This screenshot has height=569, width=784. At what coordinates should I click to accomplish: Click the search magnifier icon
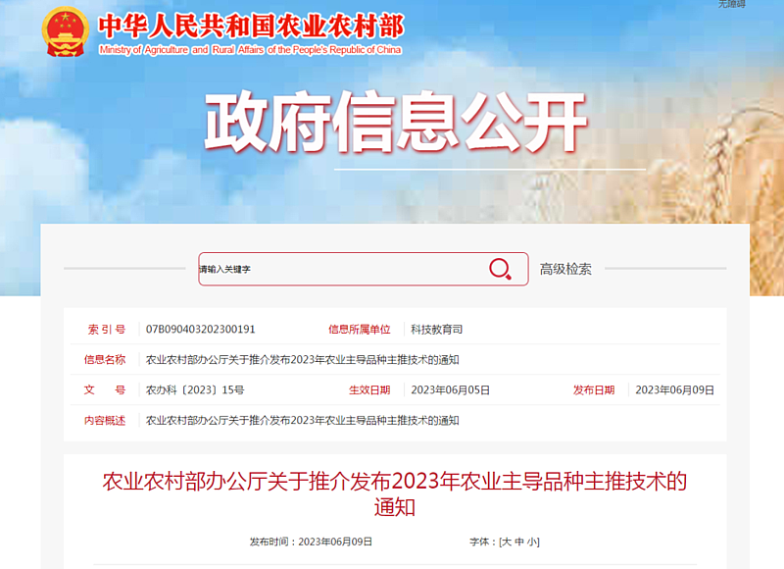tap(500, 269)
